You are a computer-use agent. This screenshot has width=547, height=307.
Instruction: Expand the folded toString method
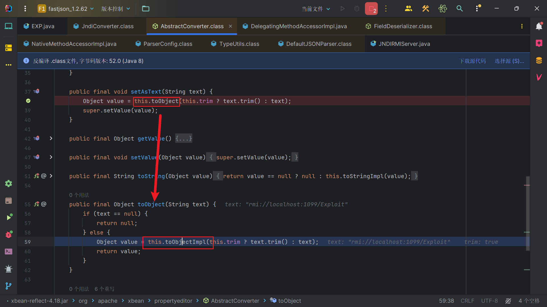point(51,176)
